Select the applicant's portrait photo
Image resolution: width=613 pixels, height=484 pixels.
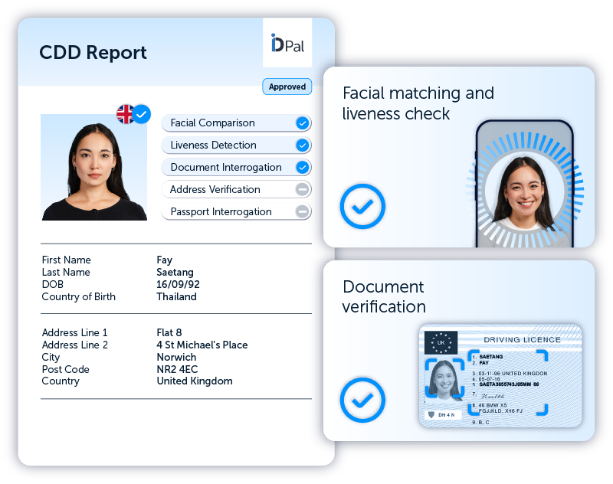[93, 168]
